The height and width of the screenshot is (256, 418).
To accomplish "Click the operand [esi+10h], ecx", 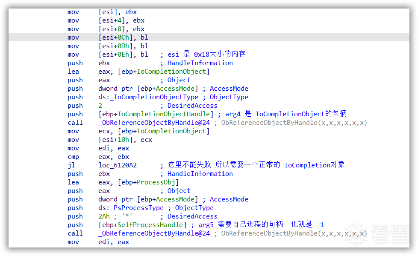I will (x=125, y=140).
